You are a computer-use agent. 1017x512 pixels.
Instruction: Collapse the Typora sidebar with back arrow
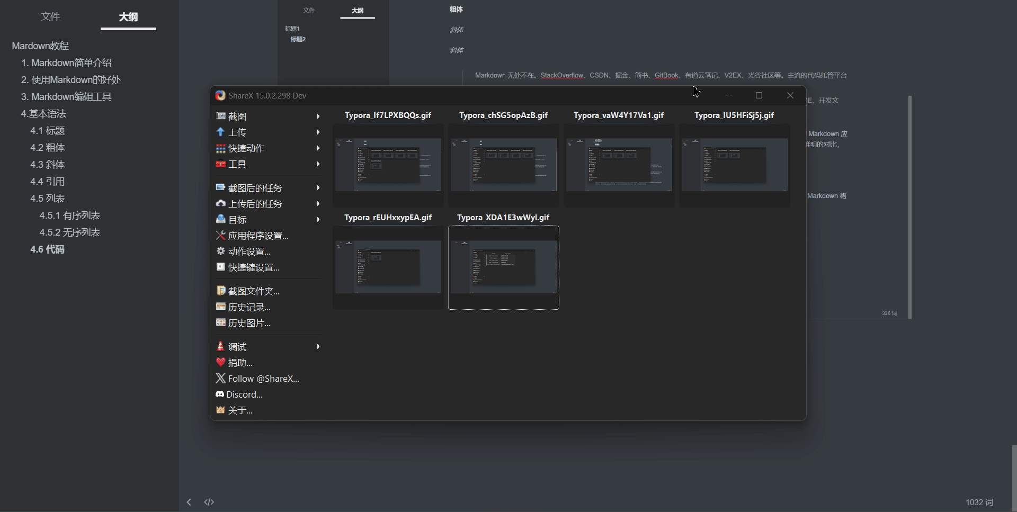(x=189, y=502)
